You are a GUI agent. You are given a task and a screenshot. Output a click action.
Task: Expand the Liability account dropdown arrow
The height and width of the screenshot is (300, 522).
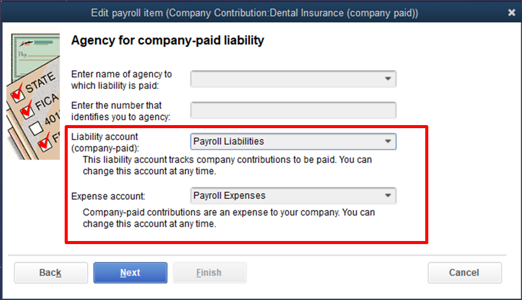tap(388, 141)
